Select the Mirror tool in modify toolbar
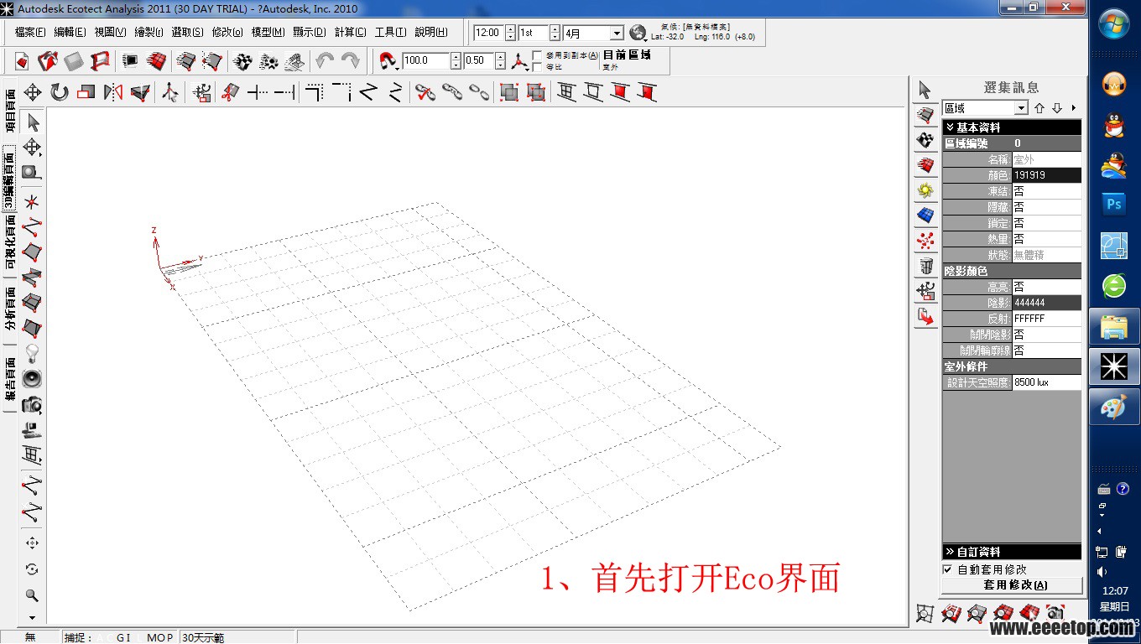This screenshot has height=644, width=1141. 113,92
